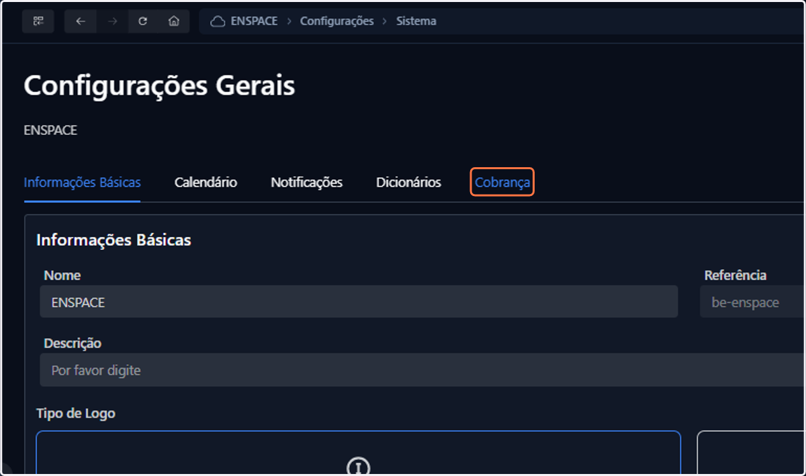Viewport: 806px width, 476px height.
Task: Reload the page with refresh icon
Action: click(142, 21)
